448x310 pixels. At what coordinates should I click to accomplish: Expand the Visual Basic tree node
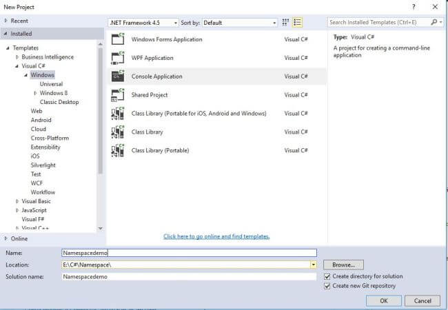[x=17, y=201]
